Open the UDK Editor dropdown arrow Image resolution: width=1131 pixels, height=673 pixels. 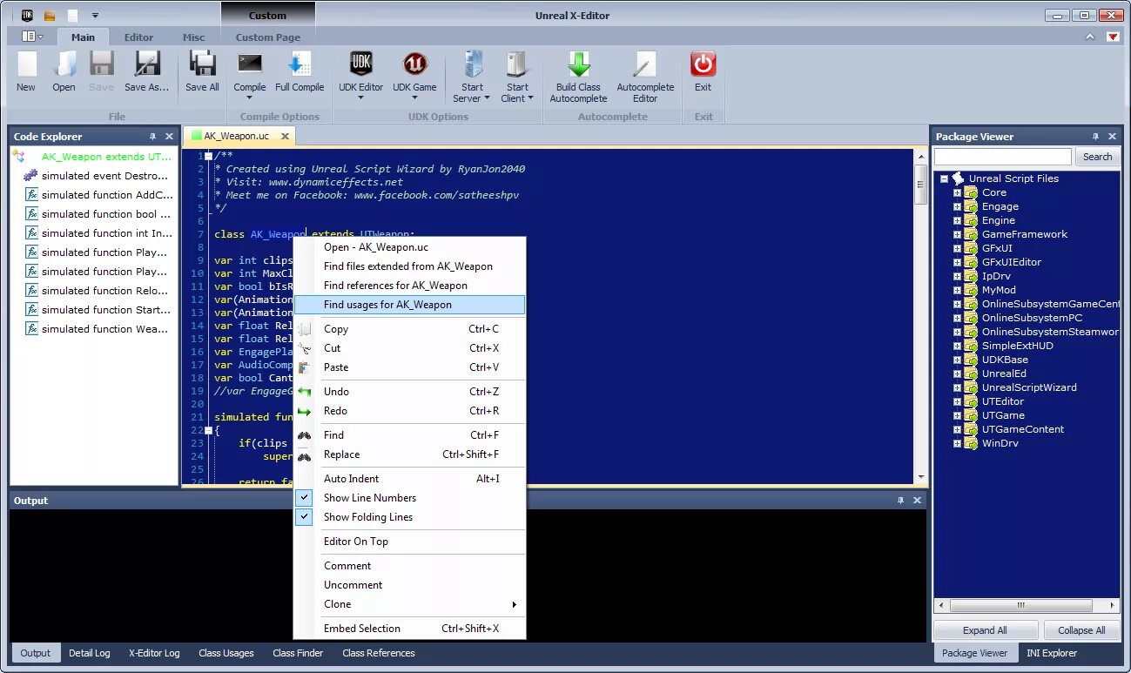tap(360, 98)
